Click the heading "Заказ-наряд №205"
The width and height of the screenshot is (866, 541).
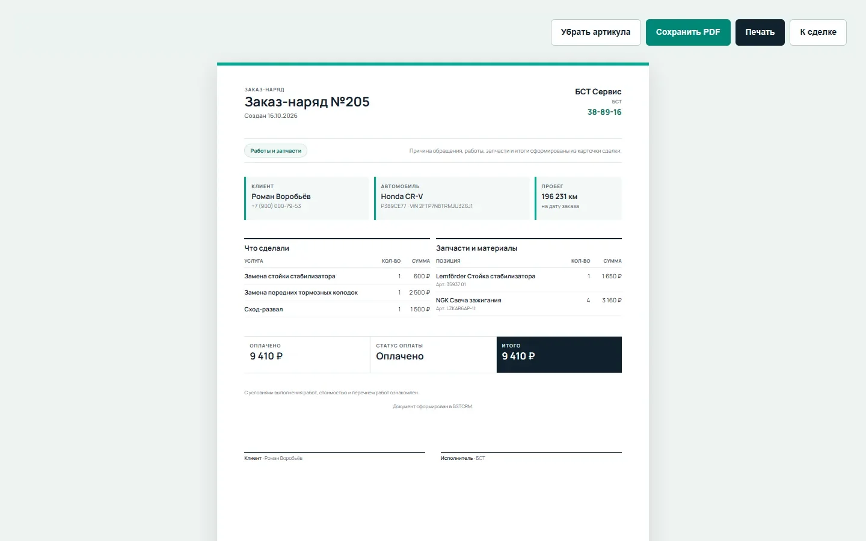[x=307, y=102]
